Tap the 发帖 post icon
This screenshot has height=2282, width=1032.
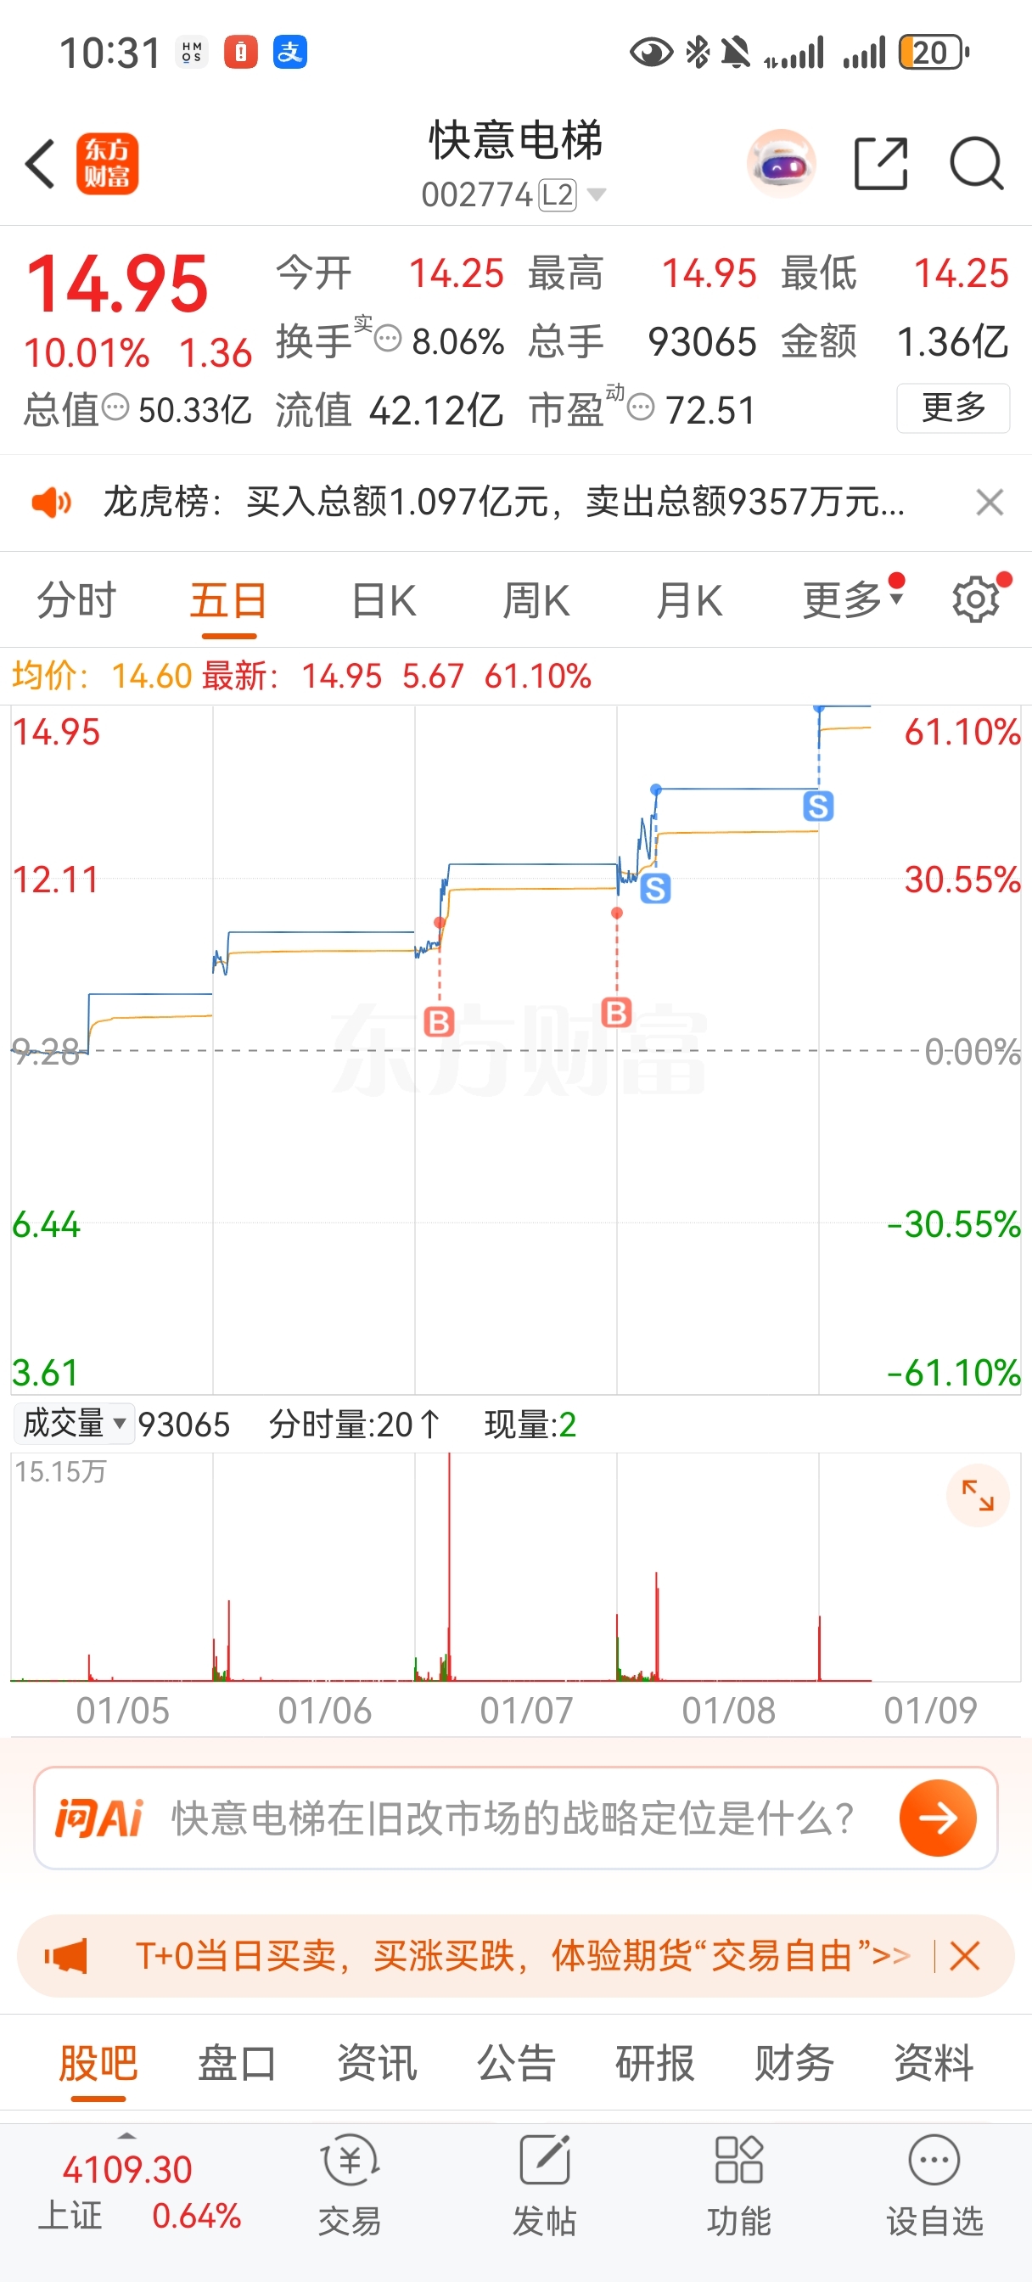(x=544, y=2184)
